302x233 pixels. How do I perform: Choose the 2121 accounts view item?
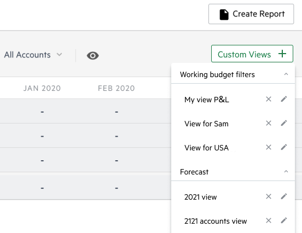216,221
